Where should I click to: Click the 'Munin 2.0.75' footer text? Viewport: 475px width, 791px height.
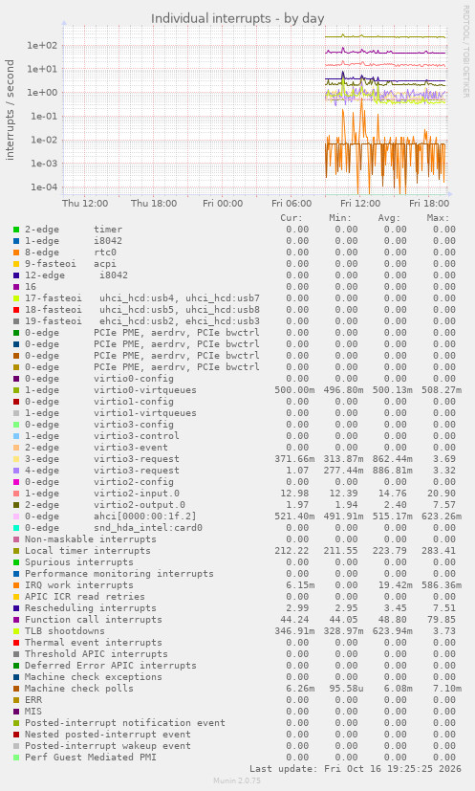point(237,780)
